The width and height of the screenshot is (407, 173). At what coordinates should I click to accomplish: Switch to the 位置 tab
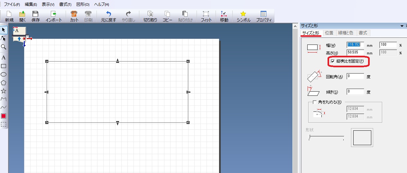(x=329, y=33)
